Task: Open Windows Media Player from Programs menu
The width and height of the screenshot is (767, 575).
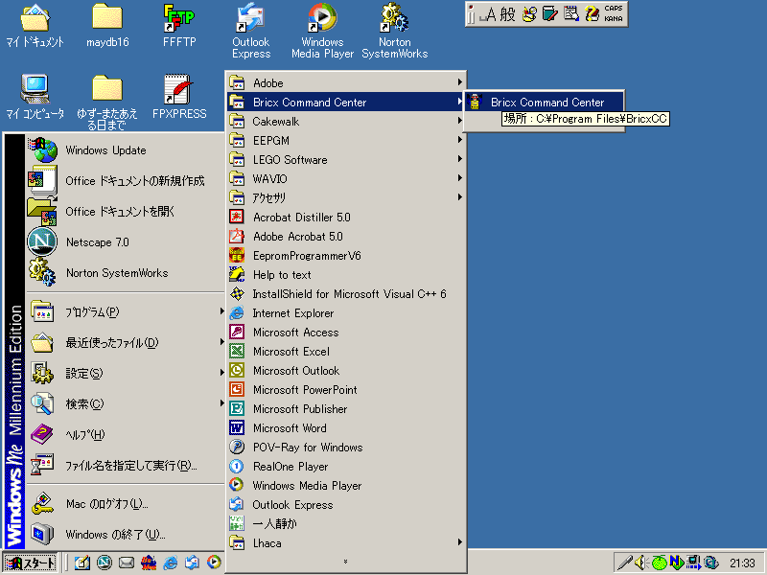Action: point(346,485)
